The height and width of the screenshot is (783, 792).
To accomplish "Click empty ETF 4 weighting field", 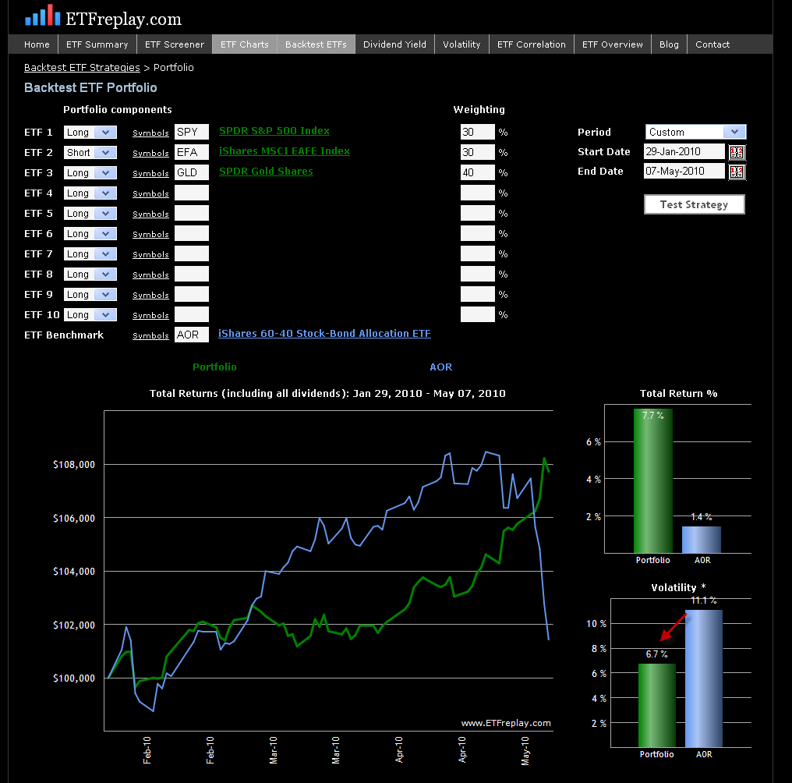I will pos(477,193).
